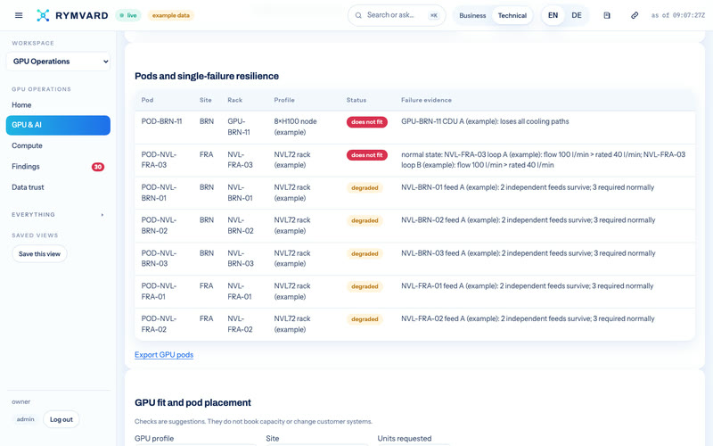Switch to Business view
This screenshot has height=446, width=713.
click(x=472, y=15)
